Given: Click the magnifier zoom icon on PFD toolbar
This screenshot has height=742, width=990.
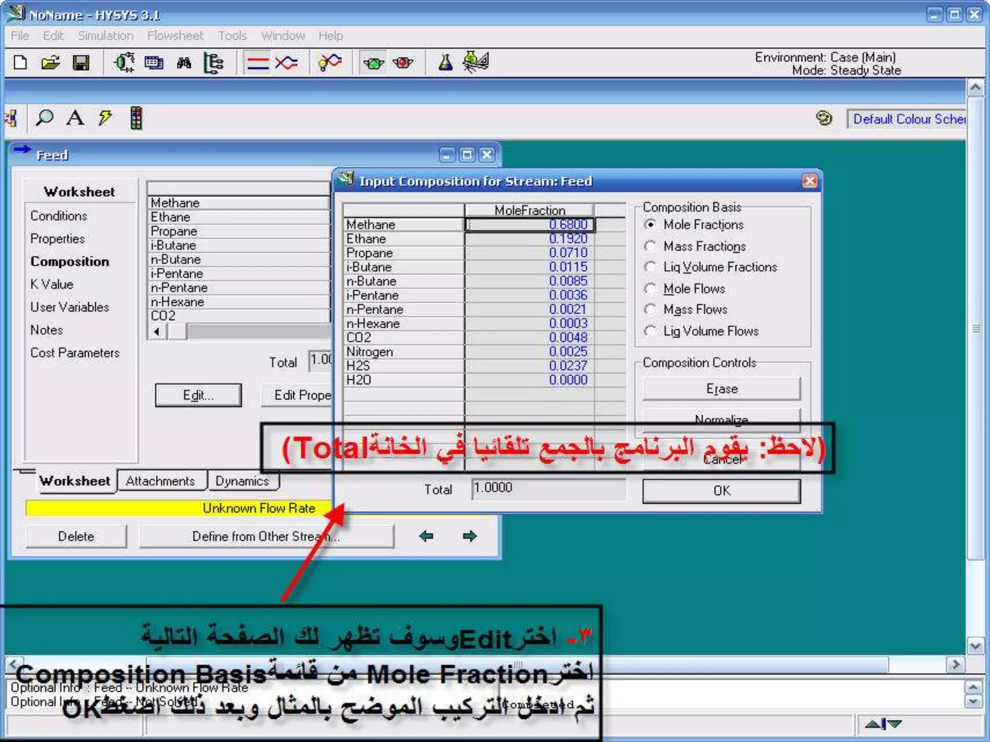Looking at the screenshot, I should coord(44,118).
